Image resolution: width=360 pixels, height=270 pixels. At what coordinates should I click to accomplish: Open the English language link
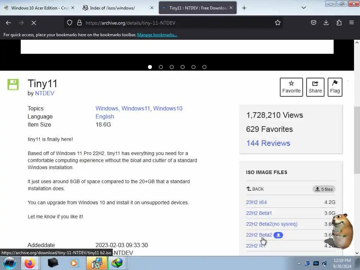pyautogui.click(x=105, y=116)
